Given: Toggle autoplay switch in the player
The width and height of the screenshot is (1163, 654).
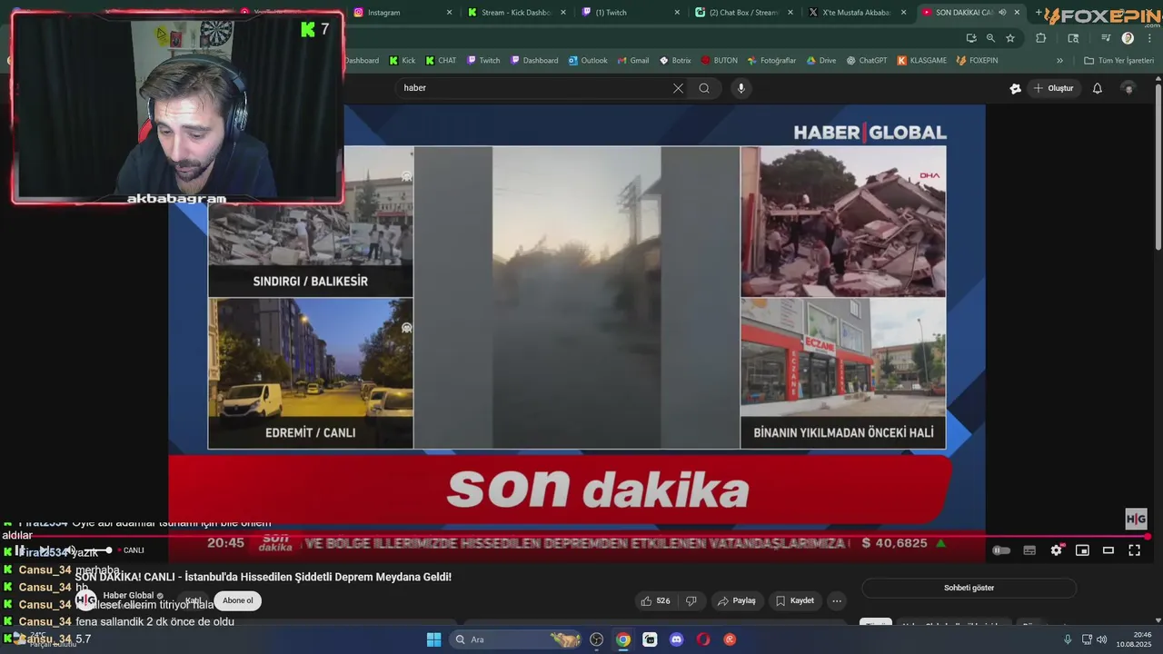Looking at the screenshot, I should pos(1001,550).
